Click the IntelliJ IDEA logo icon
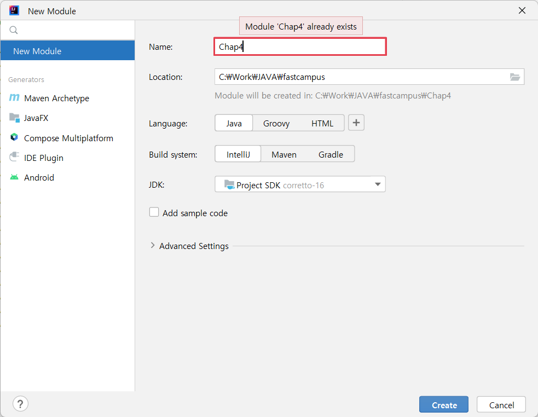Screen dimensions: 538x417 pyautogui.click(x=14, y=10)
